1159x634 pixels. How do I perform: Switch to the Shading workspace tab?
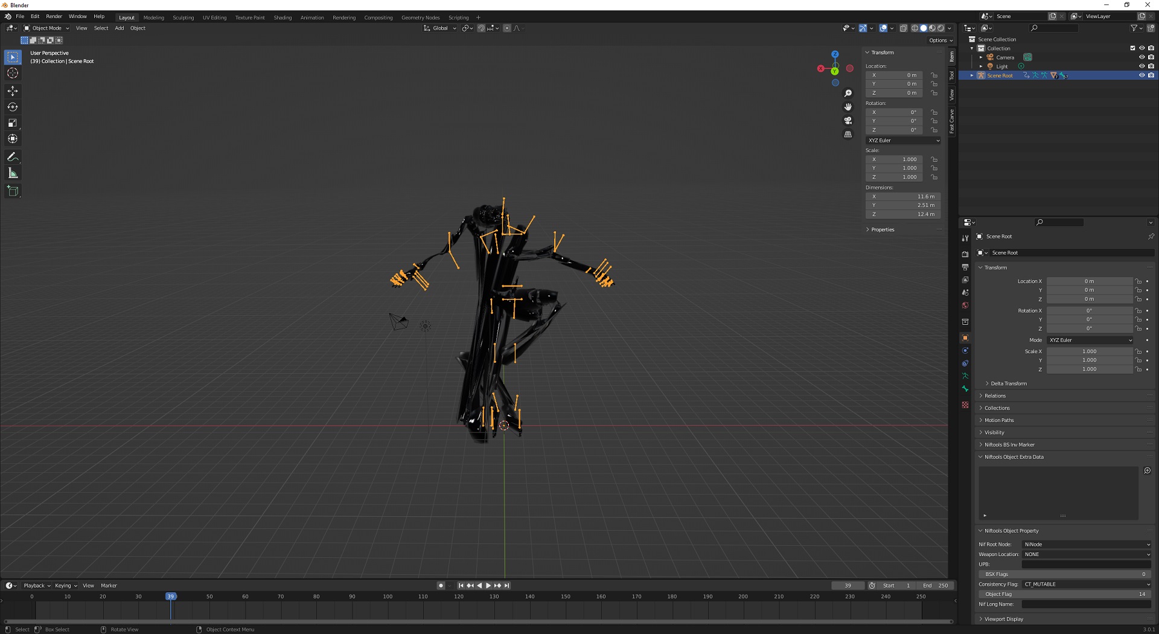coord(282,18)
